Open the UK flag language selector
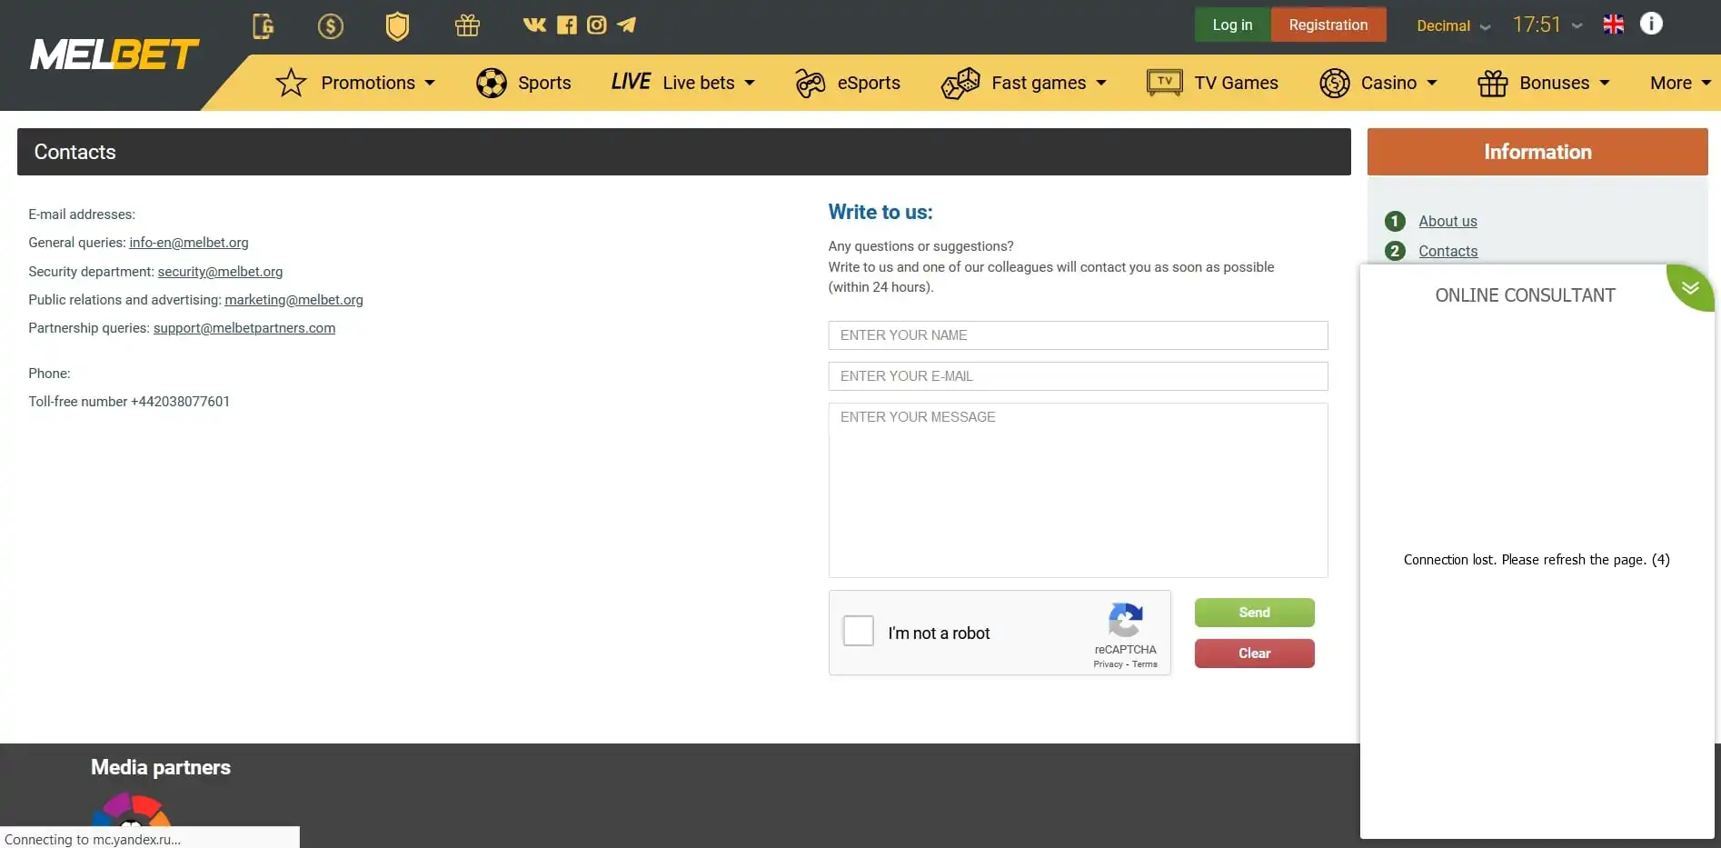This screenshot has width=1721, height=848. click(1613, 25)
